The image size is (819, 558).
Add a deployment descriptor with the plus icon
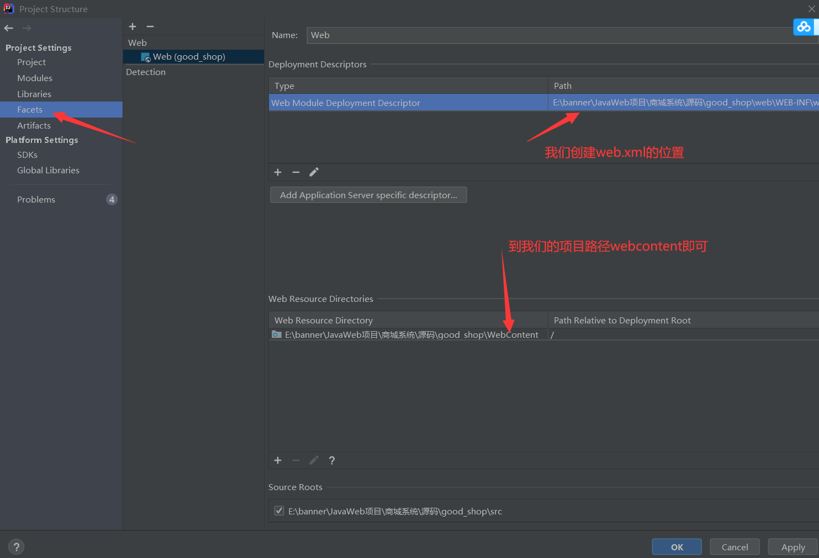click(x=278, y=172)
